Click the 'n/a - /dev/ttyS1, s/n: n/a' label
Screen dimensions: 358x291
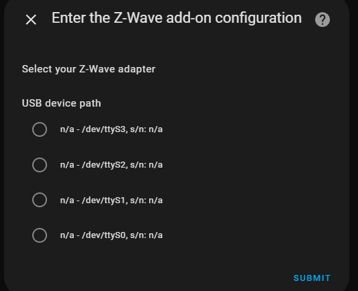point(111,200)
